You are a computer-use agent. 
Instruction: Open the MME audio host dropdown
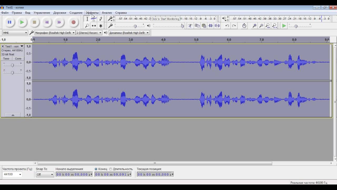coord(15,33)
